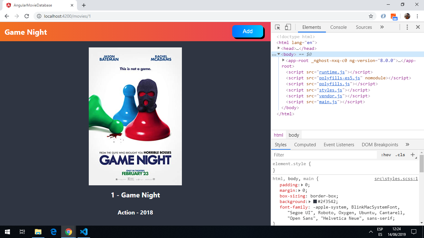
Task: Select the html lang="en" line
Action: point(297,42)
